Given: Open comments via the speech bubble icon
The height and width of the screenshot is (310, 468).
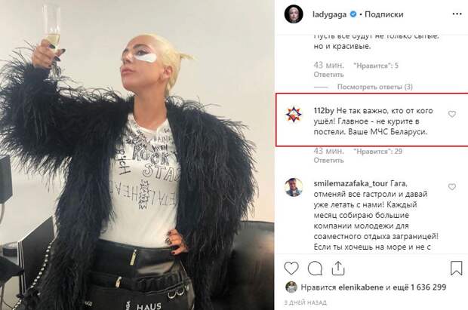Looking at the screenshot, I should pos(315,269).
